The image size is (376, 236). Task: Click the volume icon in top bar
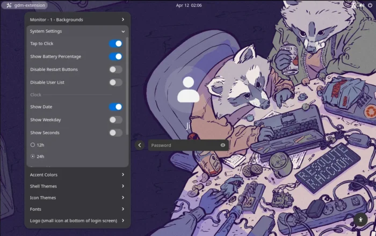click(x=362, y=5)
